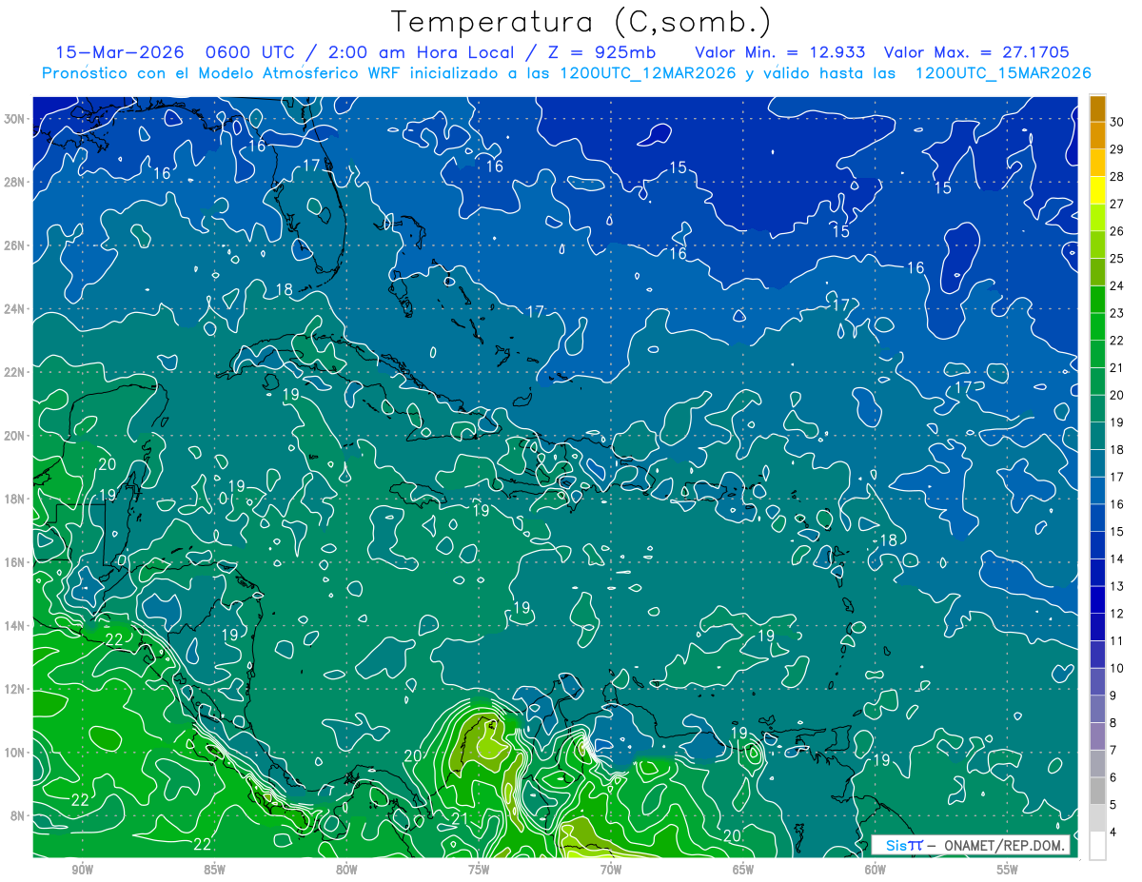
Task: Click "Valor Max. = 27.1705" text
Action: (x=976, y=52)
